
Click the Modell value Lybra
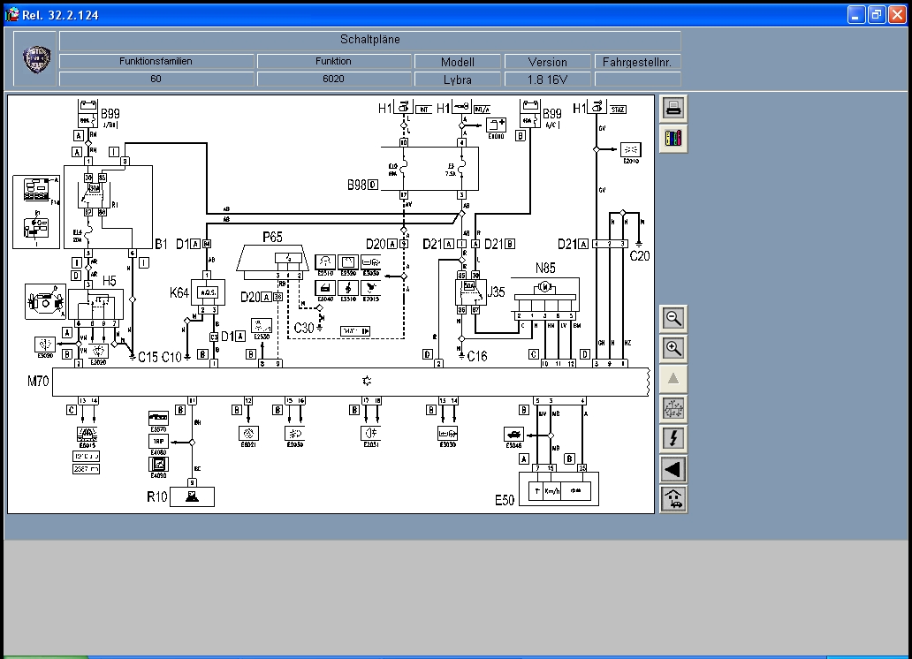click(x=458, y=80)
